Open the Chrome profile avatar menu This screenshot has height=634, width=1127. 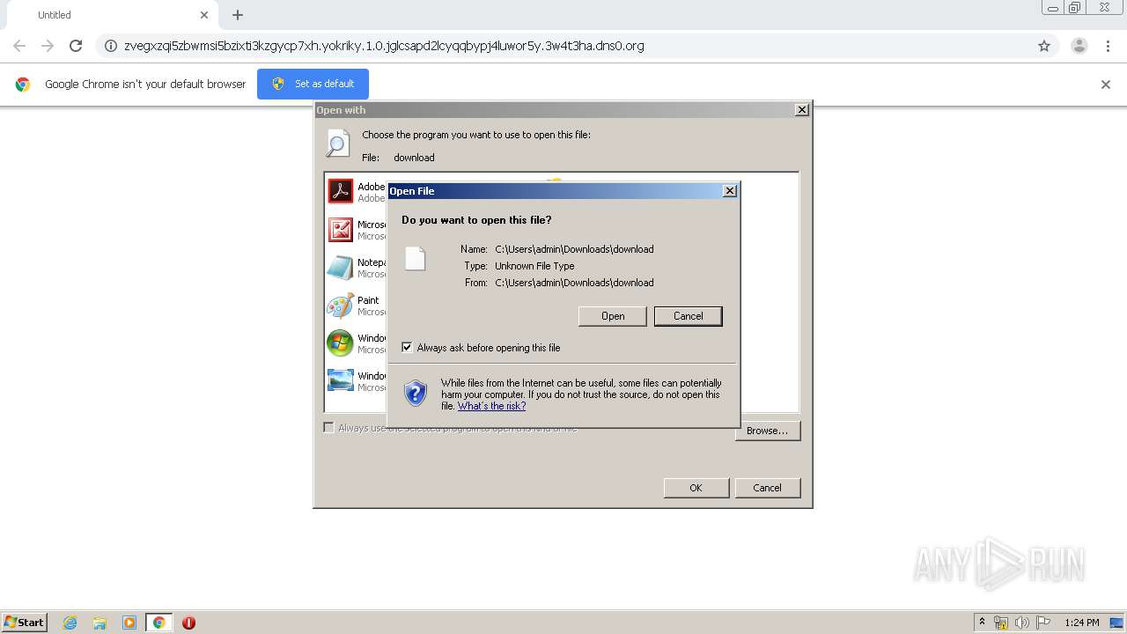pyautogui.click(x=1079, y=46)
